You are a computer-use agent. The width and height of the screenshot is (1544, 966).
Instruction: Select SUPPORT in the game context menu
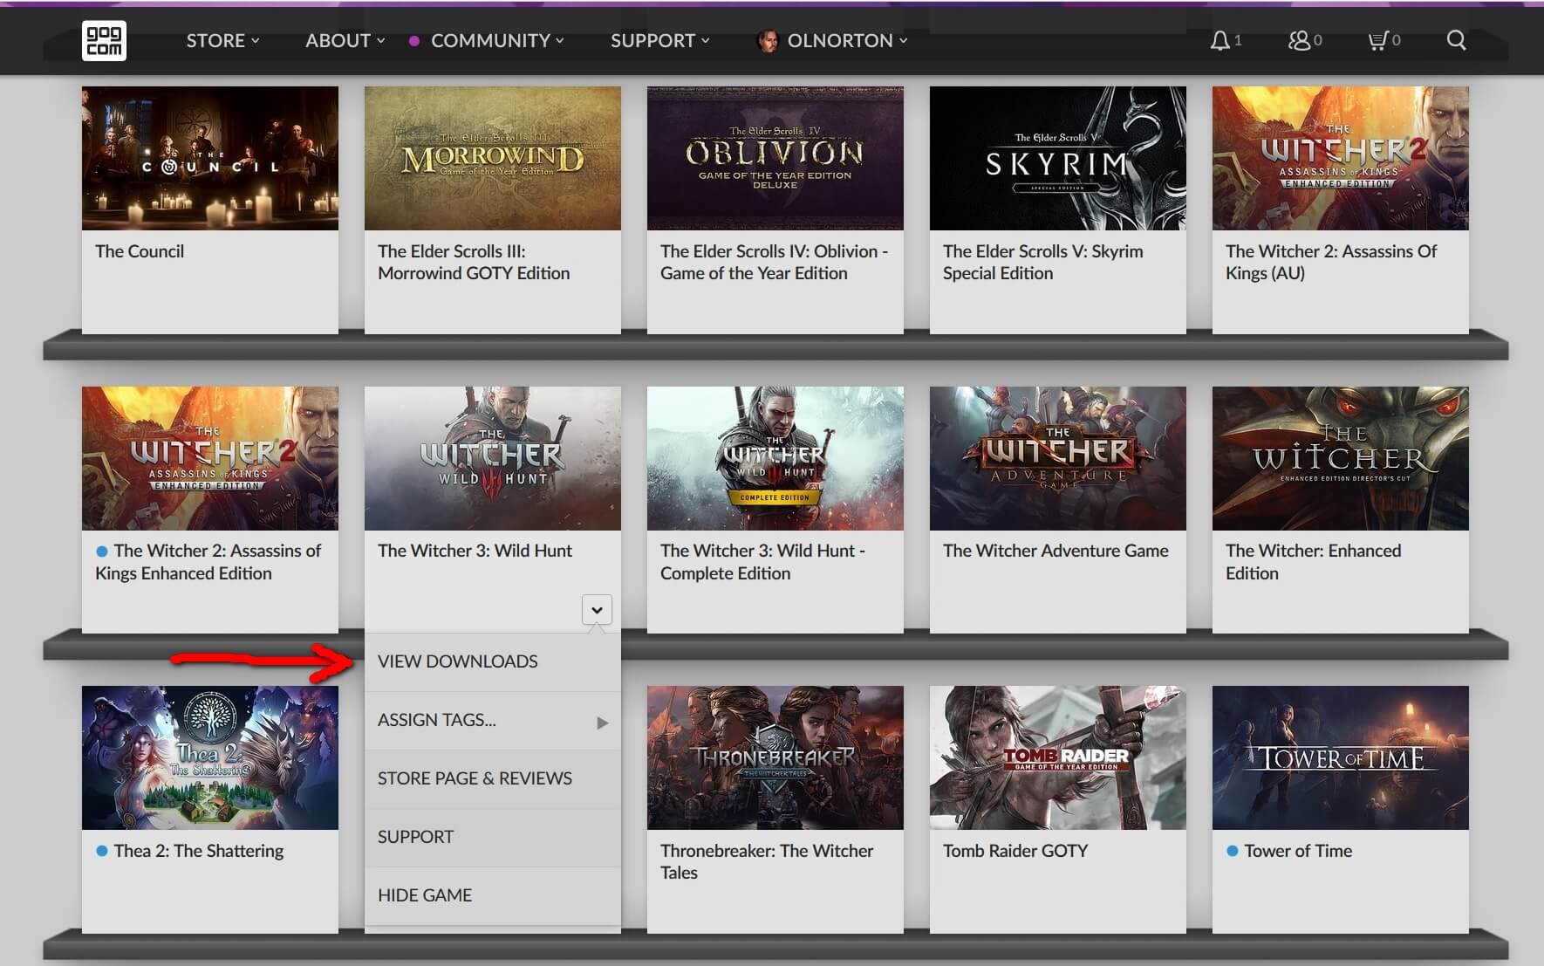point(493,837)
